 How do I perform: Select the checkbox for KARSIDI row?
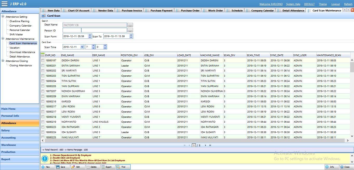(x=43, y=101)
